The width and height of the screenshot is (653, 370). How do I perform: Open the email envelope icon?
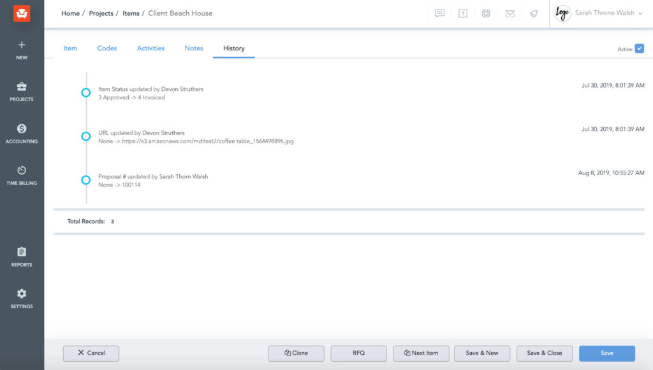click(x=510, y=13)
